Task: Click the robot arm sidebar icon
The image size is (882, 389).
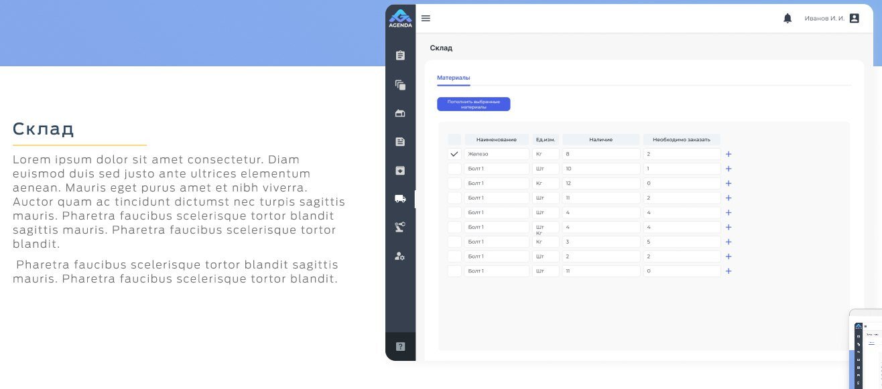Action: coord(400,228)
